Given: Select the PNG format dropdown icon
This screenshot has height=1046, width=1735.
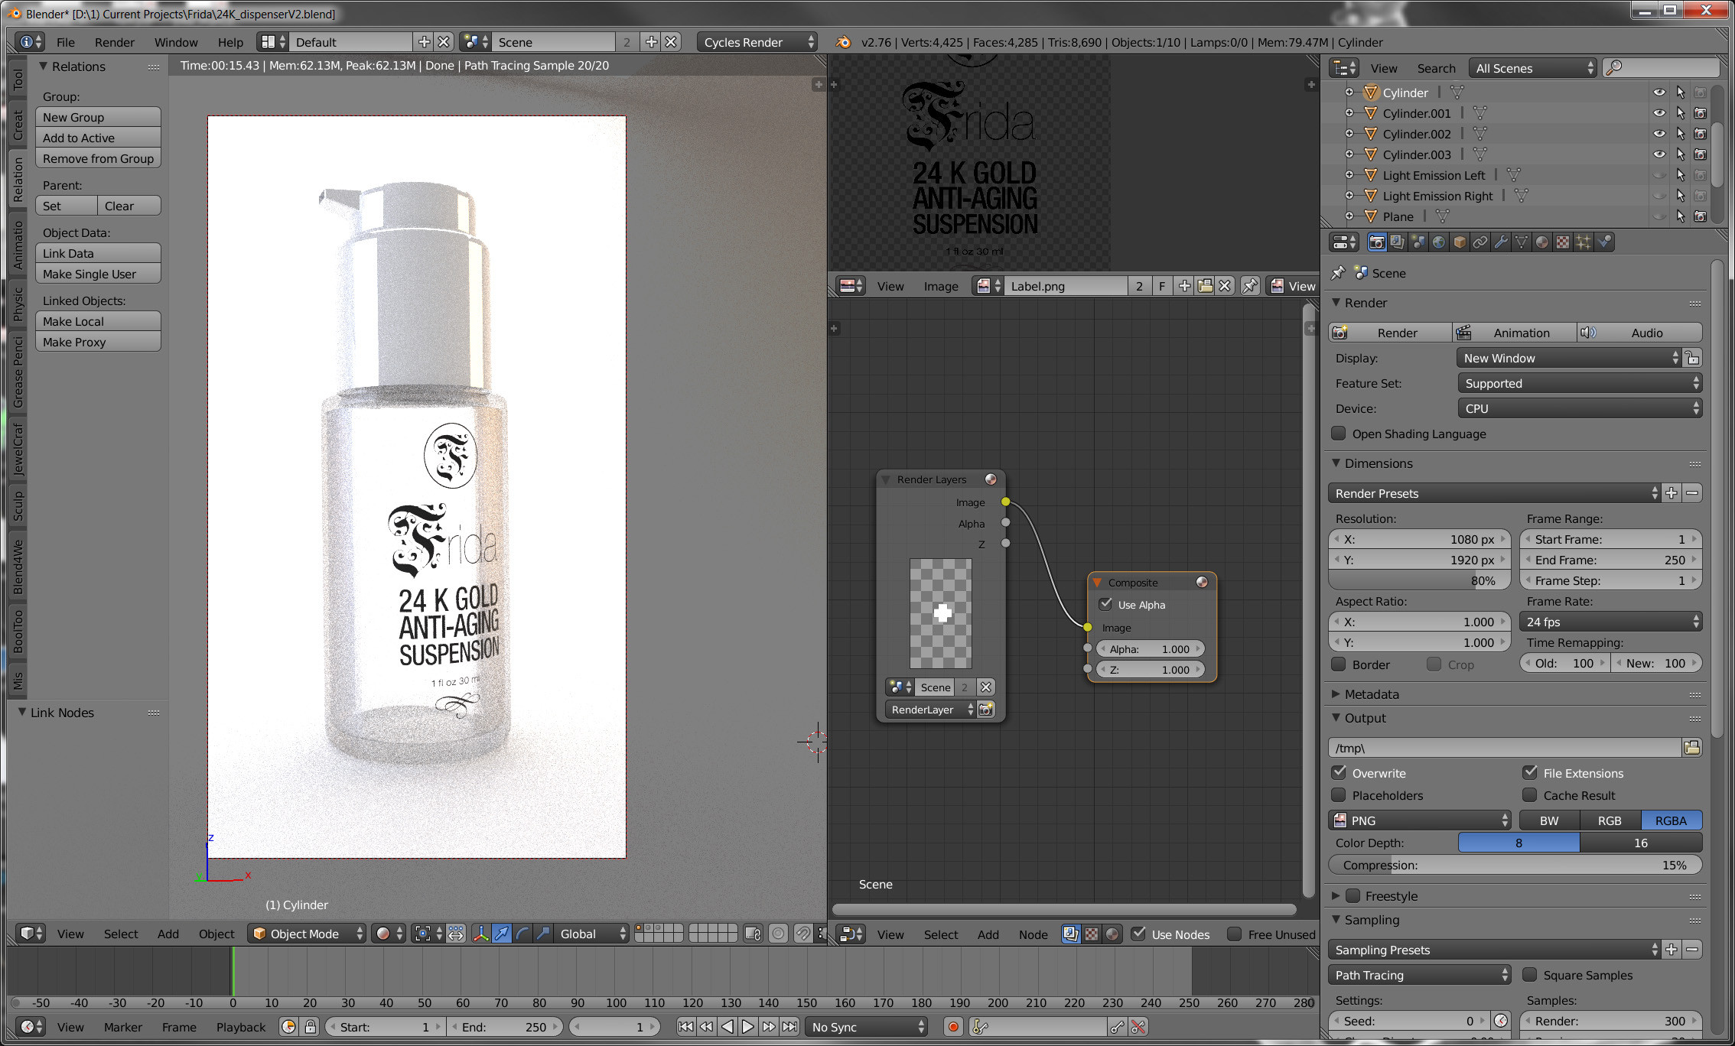Looking at the screenshot, I should pos(1503,820).
